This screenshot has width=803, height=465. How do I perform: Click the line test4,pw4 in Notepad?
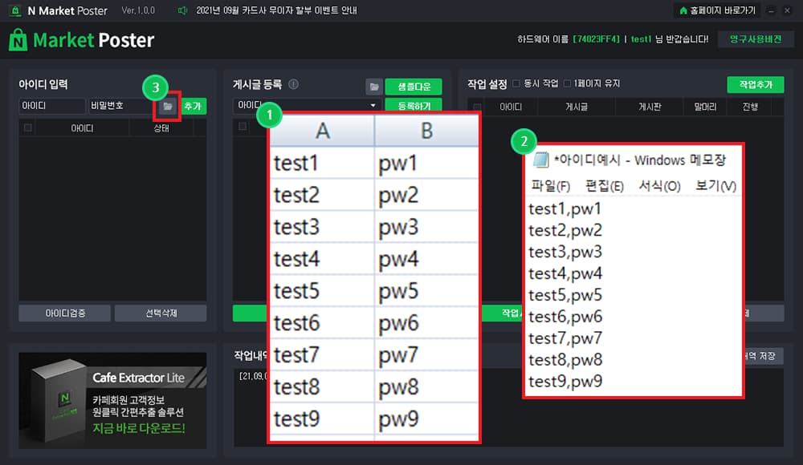(565, 273)
